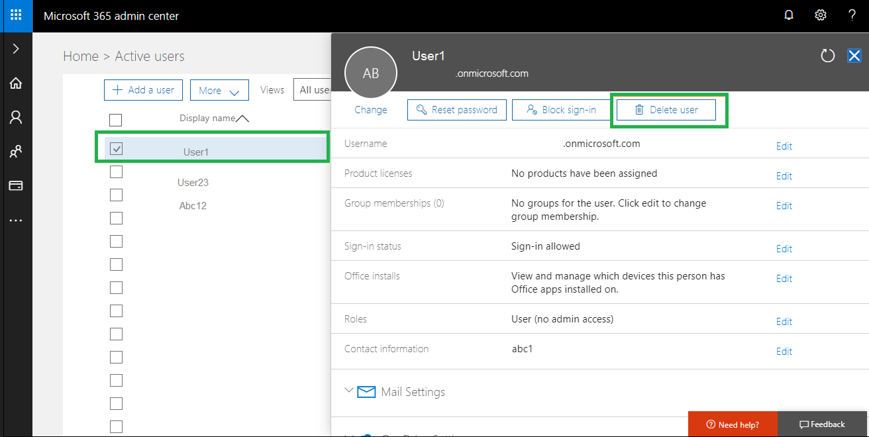Click the Block sign-in button
Viewport: 869px width, 437px height.
tap(562, 110)
